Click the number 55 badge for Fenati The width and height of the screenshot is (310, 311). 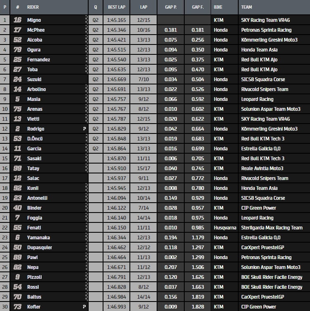pos(18,227)
